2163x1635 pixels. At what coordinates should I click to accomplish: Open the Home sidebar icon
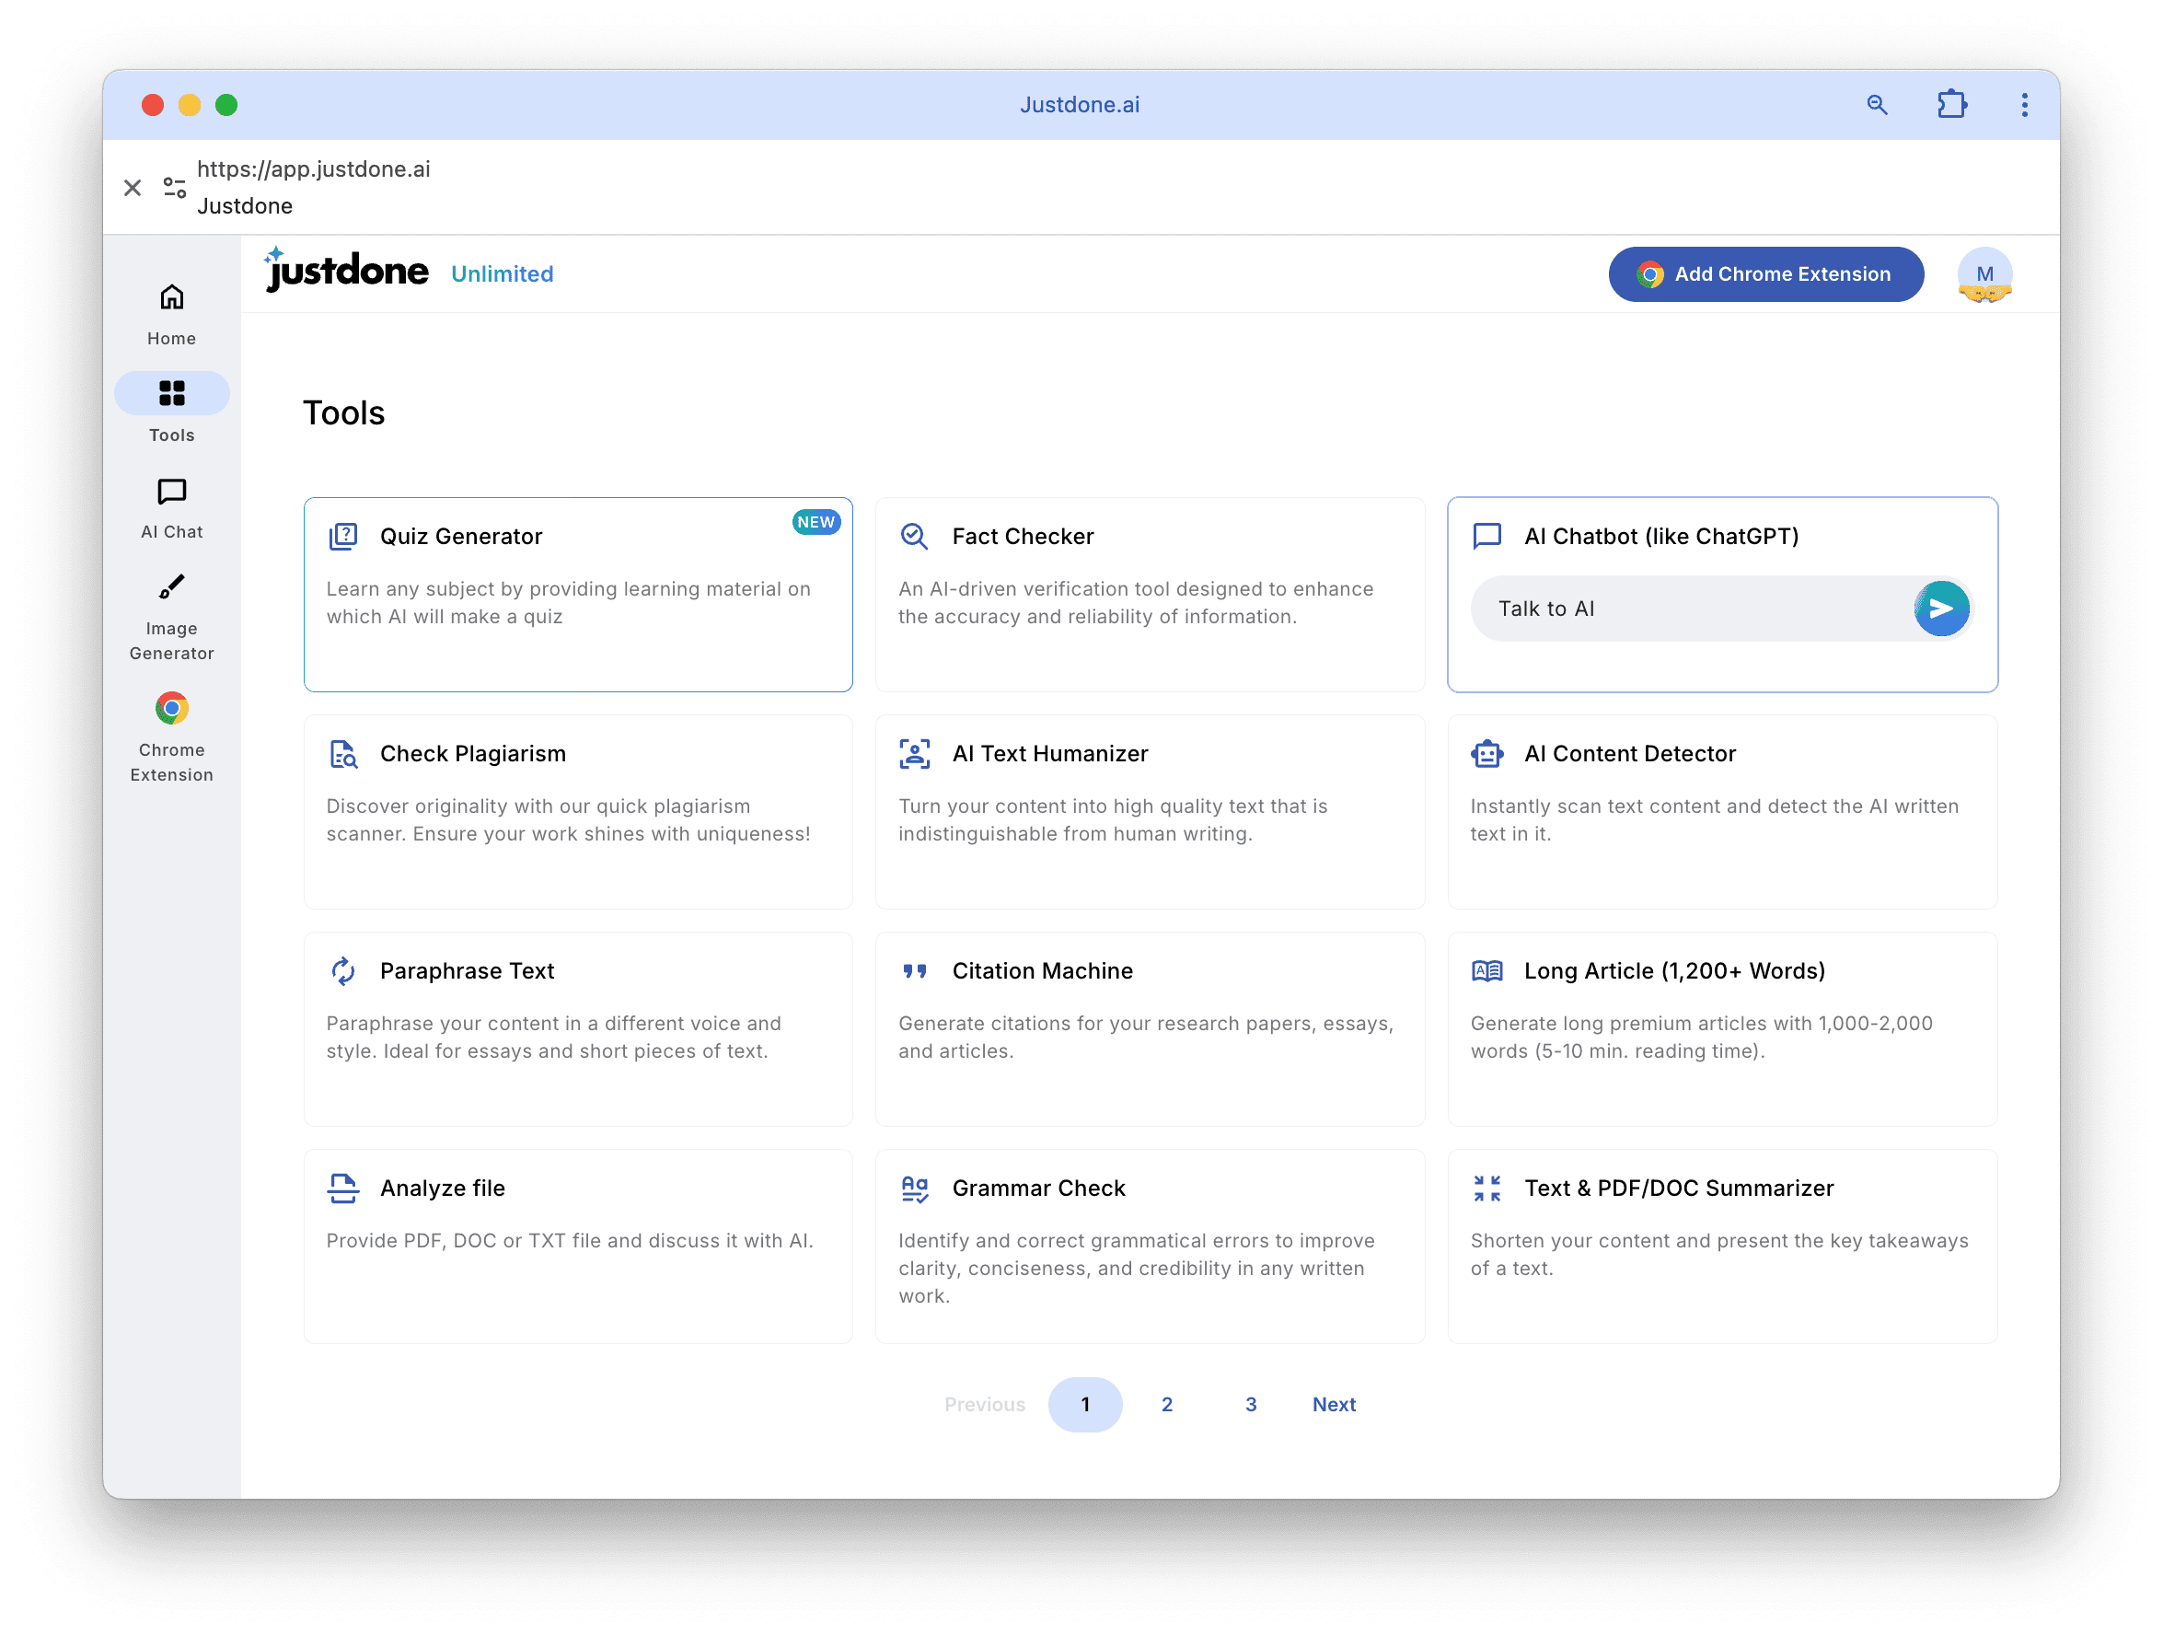tap(171, 297)
